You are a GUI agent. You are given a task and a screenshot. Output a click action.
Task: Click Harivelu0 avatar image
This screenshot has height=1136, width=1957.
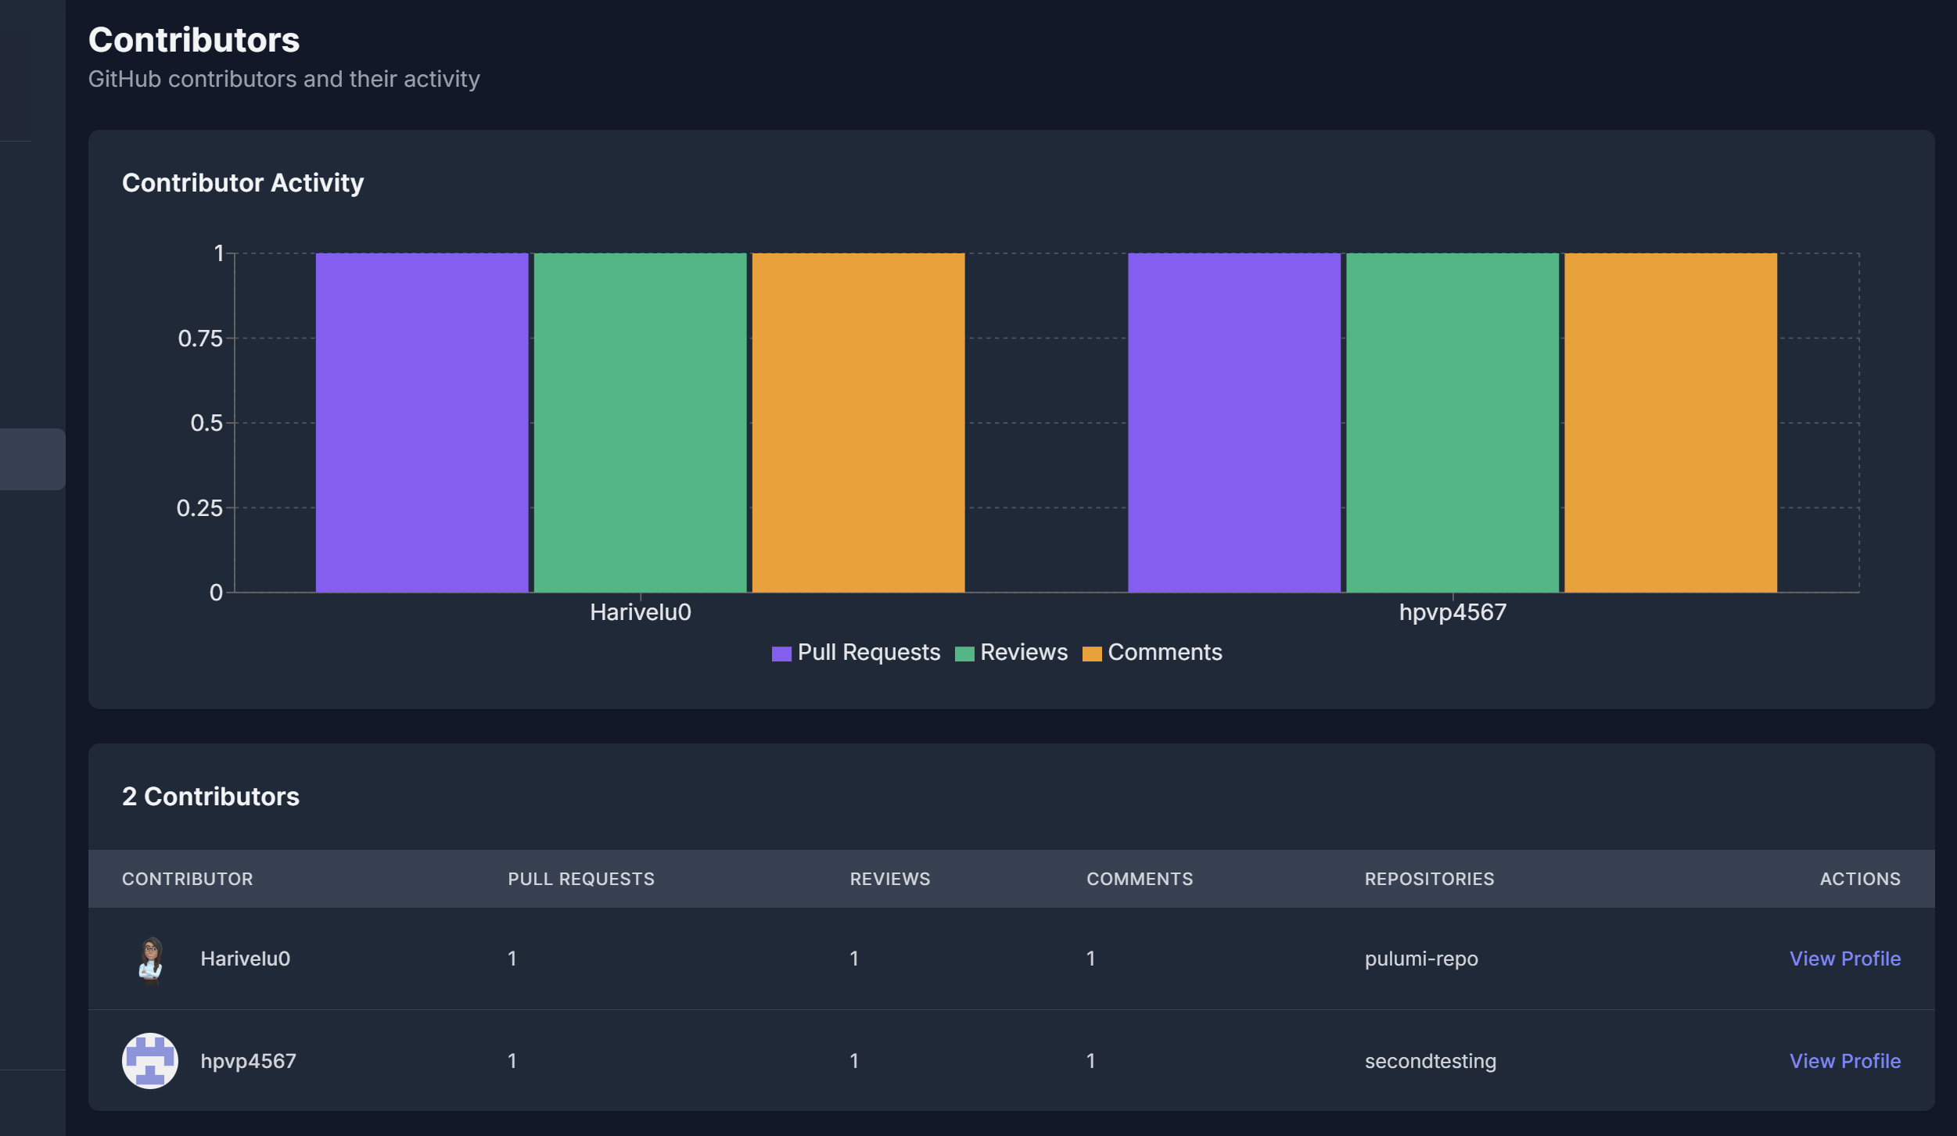(x=150, y=959)
